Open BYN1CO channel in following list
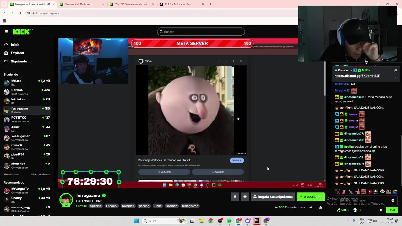 (x=27, y=92)
